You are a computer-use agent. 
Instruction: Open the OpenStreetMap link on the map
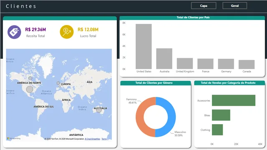point(93,139)
